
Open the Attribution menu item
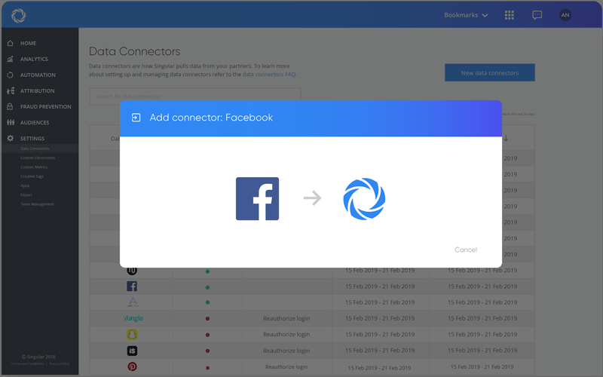point(37,90)
